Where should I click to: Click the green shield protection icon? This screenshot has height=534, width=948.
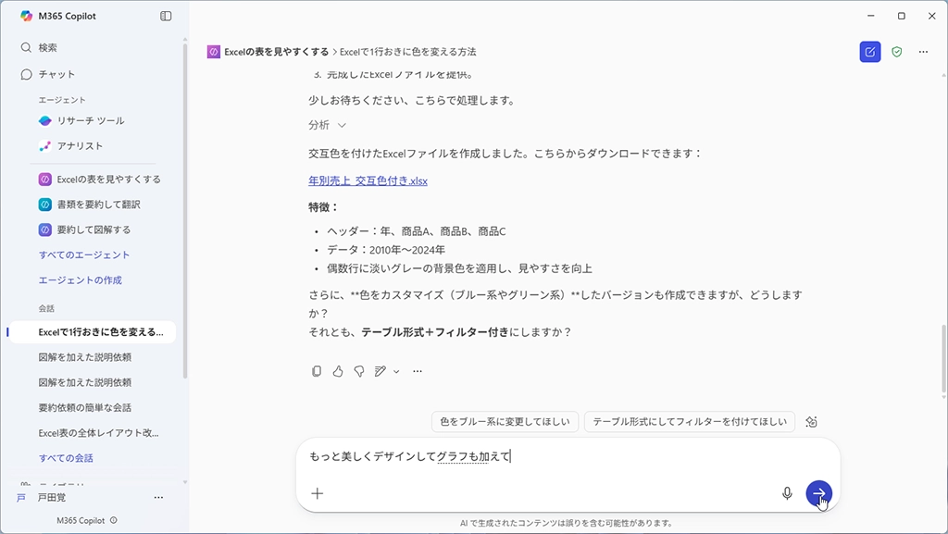pyautogui.click(x=896, y=52)
